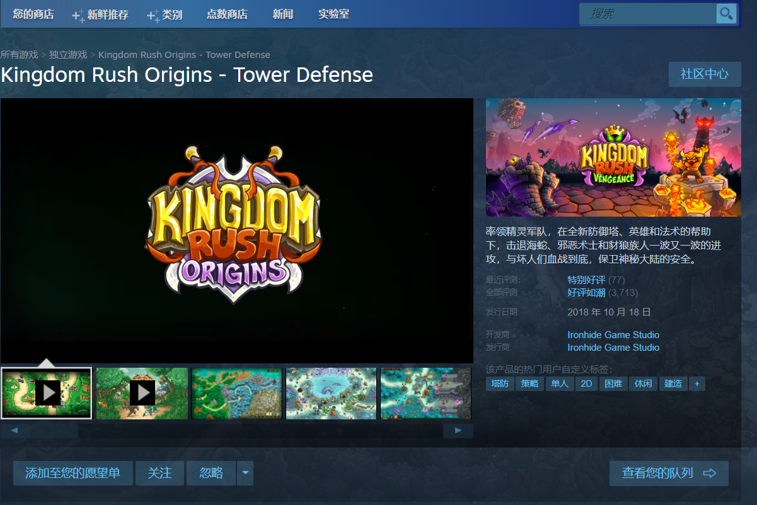
Task: Open the 类别 menu
Action: (x=165, y=14)
